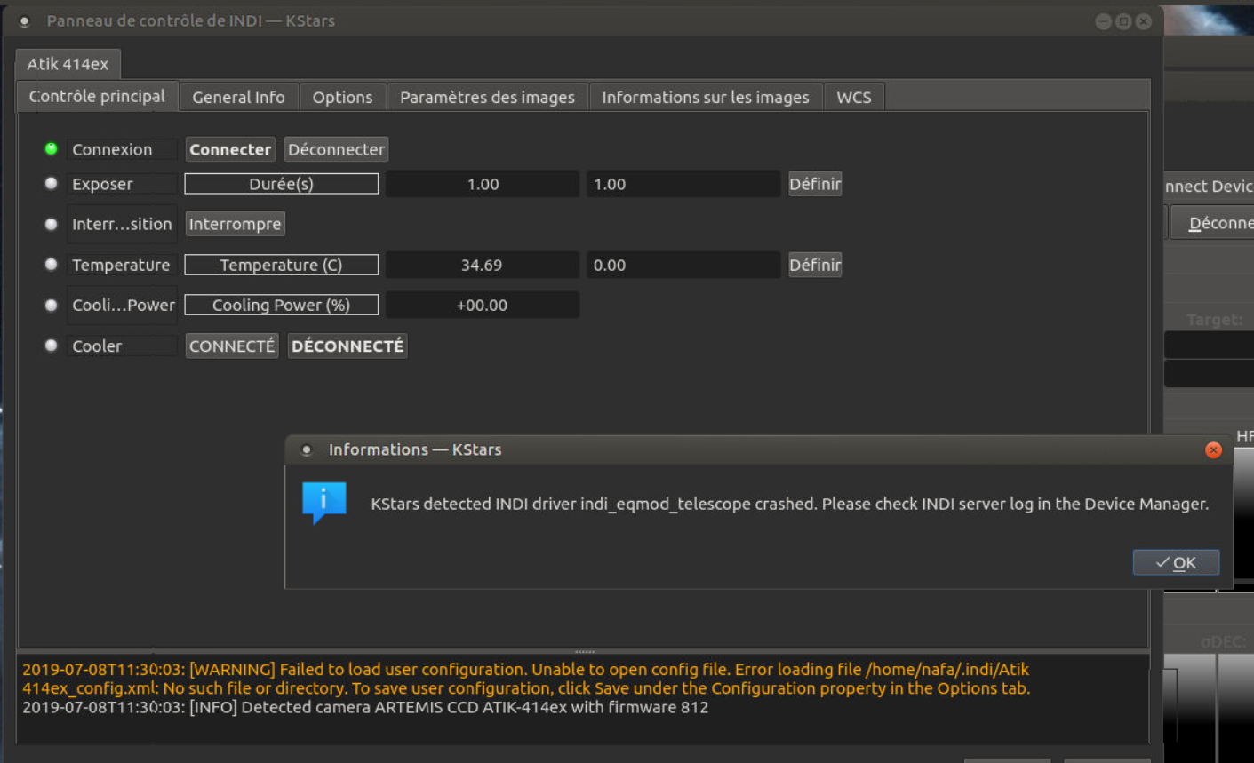This screenshot has width=1254, height=763.
Task: Minimize the INDI control panel window
Action: (x=1104, y=21)
